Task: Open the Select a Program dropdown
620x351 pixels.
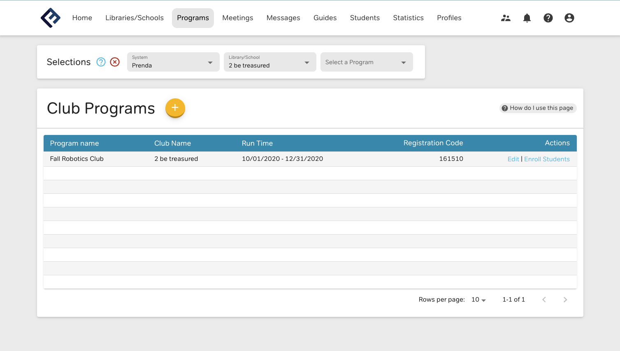Action: [x=367, y=62]
